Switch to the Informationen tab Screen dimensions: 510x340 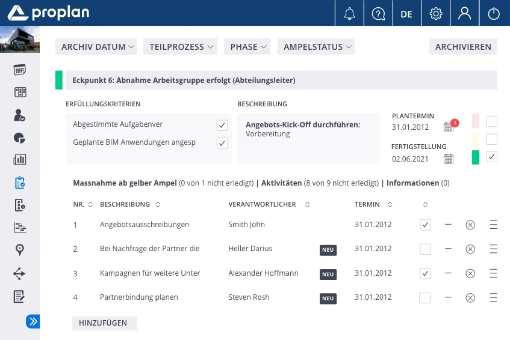414,183
